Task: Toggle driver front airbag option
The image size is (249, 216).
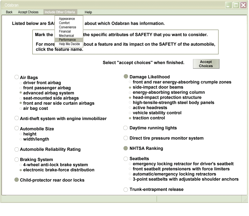Action: [21, 83]
